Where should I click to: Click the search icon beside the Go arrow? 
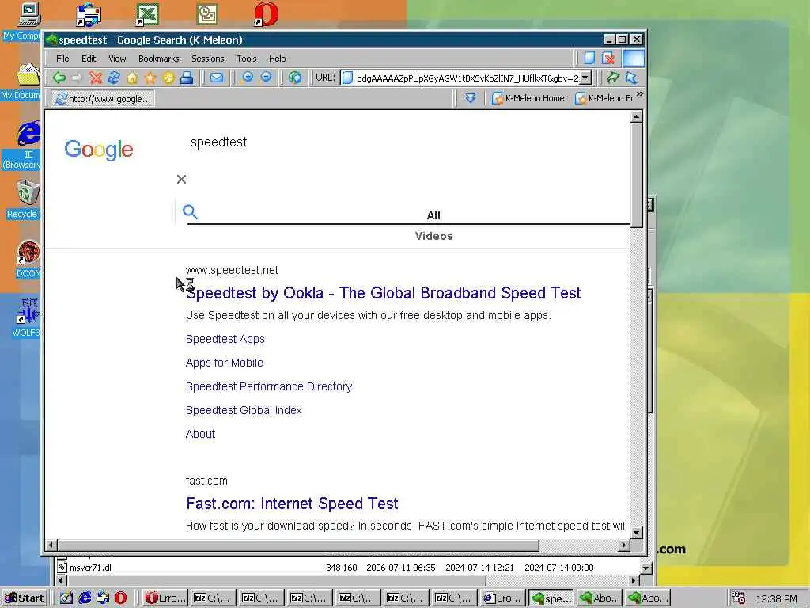click(x=631, y=78)
